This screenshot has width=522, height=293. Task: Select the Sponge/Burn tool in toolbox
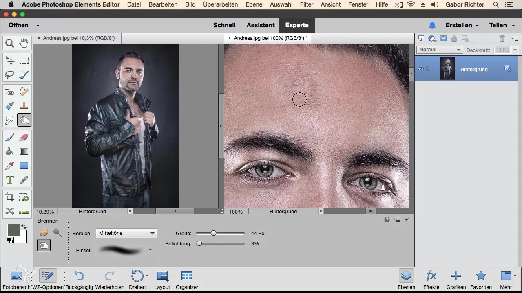point(24,120)
